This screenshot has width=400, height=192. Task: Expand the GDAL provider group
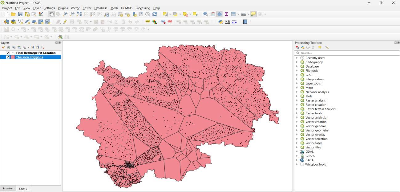pos(297,151)
